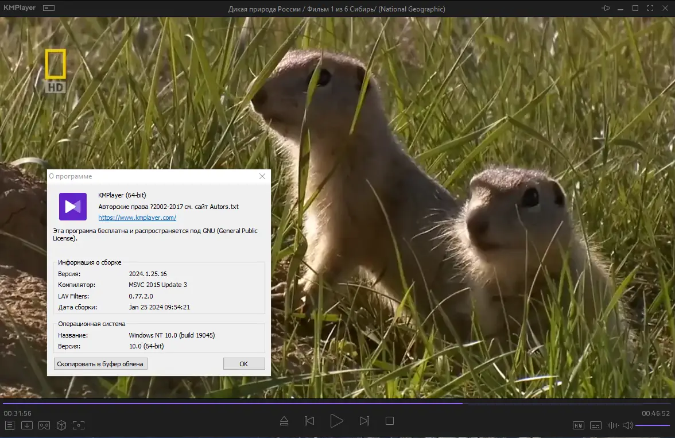Viewport: 675px width, 438px height.
Task: Open 3D video mode with the cube icon
Action: [x=61, y=425]
